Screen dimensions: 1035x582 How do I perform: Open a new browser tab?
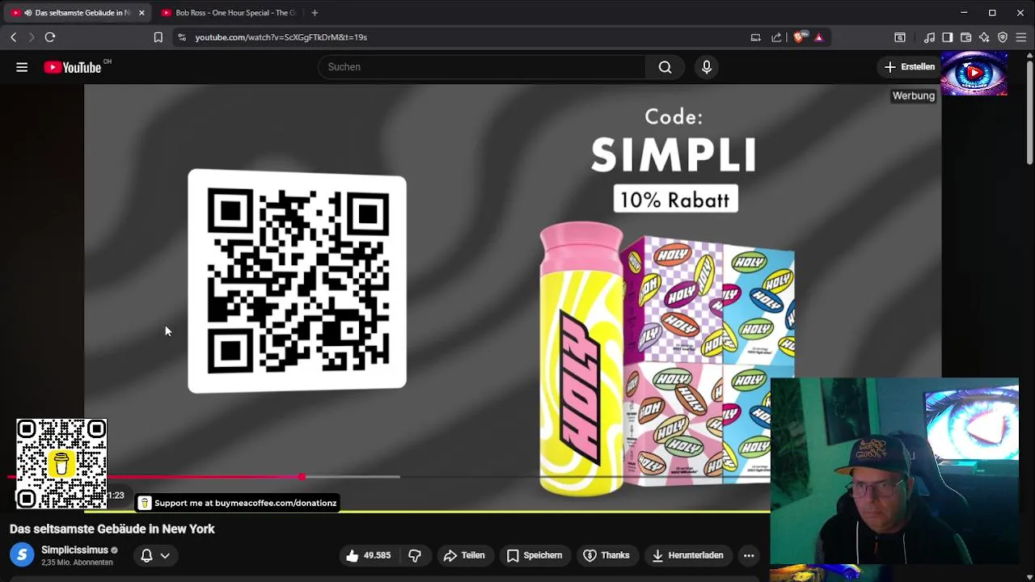pos(315,13)
